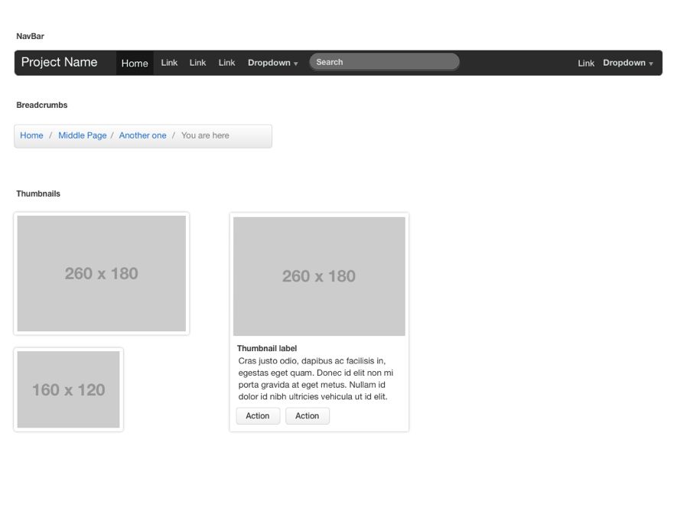Click inside the Search input field
Screen dimensions: 677x508
click(x=382, y=62)
